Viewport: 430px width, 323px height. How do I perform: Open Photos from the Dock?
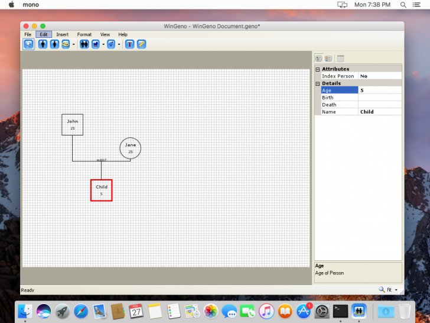pos(211,311)
